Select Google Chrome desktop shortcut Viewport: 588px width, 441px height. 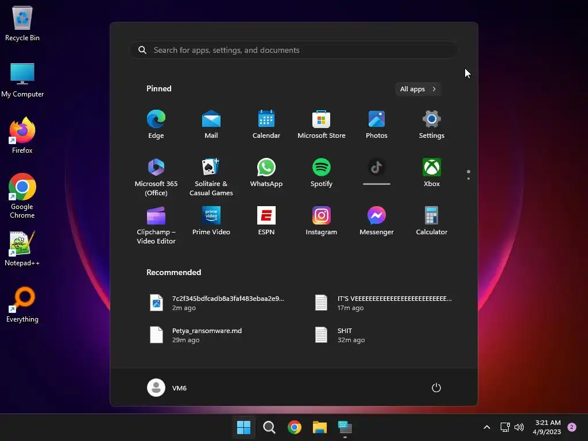click(x=22, y=196)
